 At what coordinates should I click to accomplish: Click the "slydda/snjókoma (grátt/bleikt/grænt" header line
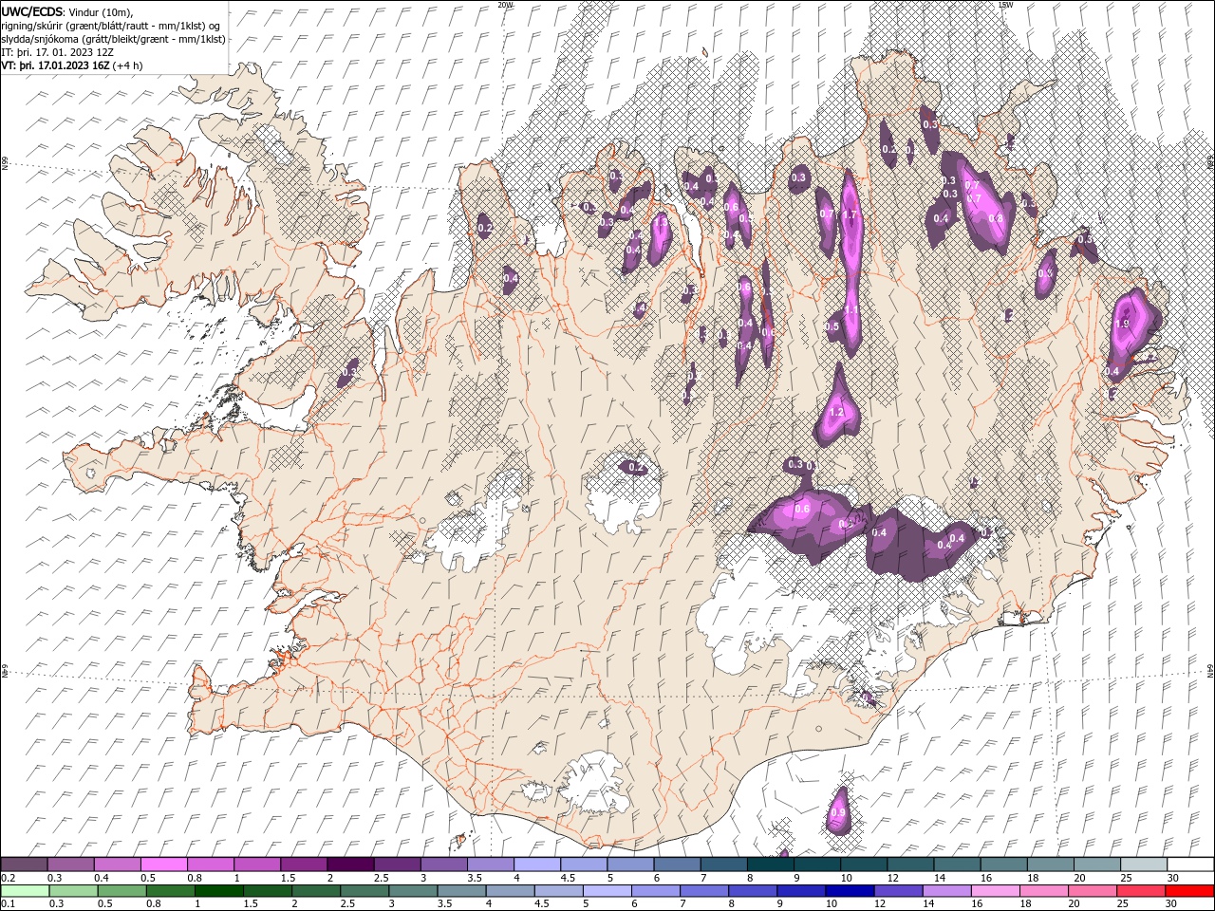114,39
